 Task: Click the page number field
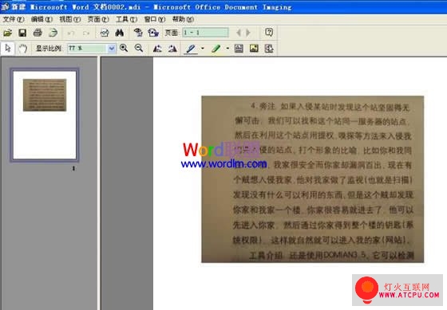point(206,33)
